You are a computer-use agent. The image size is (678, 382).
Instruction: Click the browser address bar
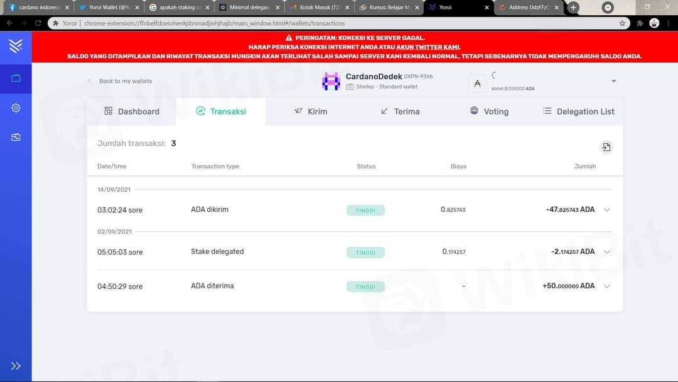[x=339, y=23]
